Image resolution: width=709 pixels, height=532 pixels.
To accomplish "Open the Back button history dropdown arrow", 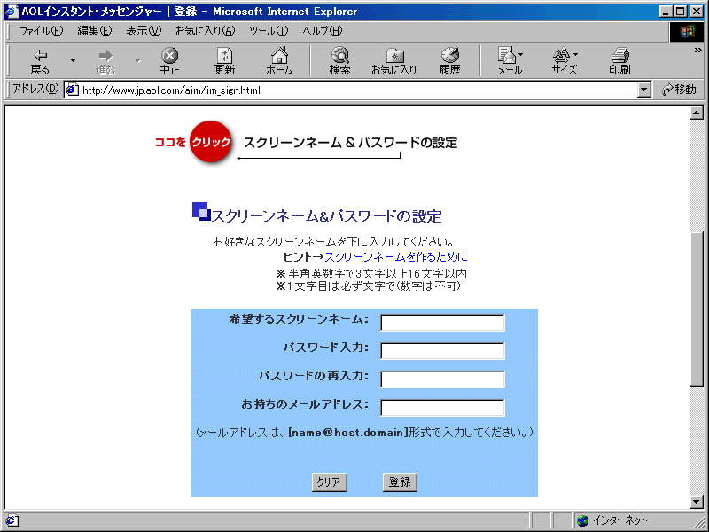I will point(73,61).
